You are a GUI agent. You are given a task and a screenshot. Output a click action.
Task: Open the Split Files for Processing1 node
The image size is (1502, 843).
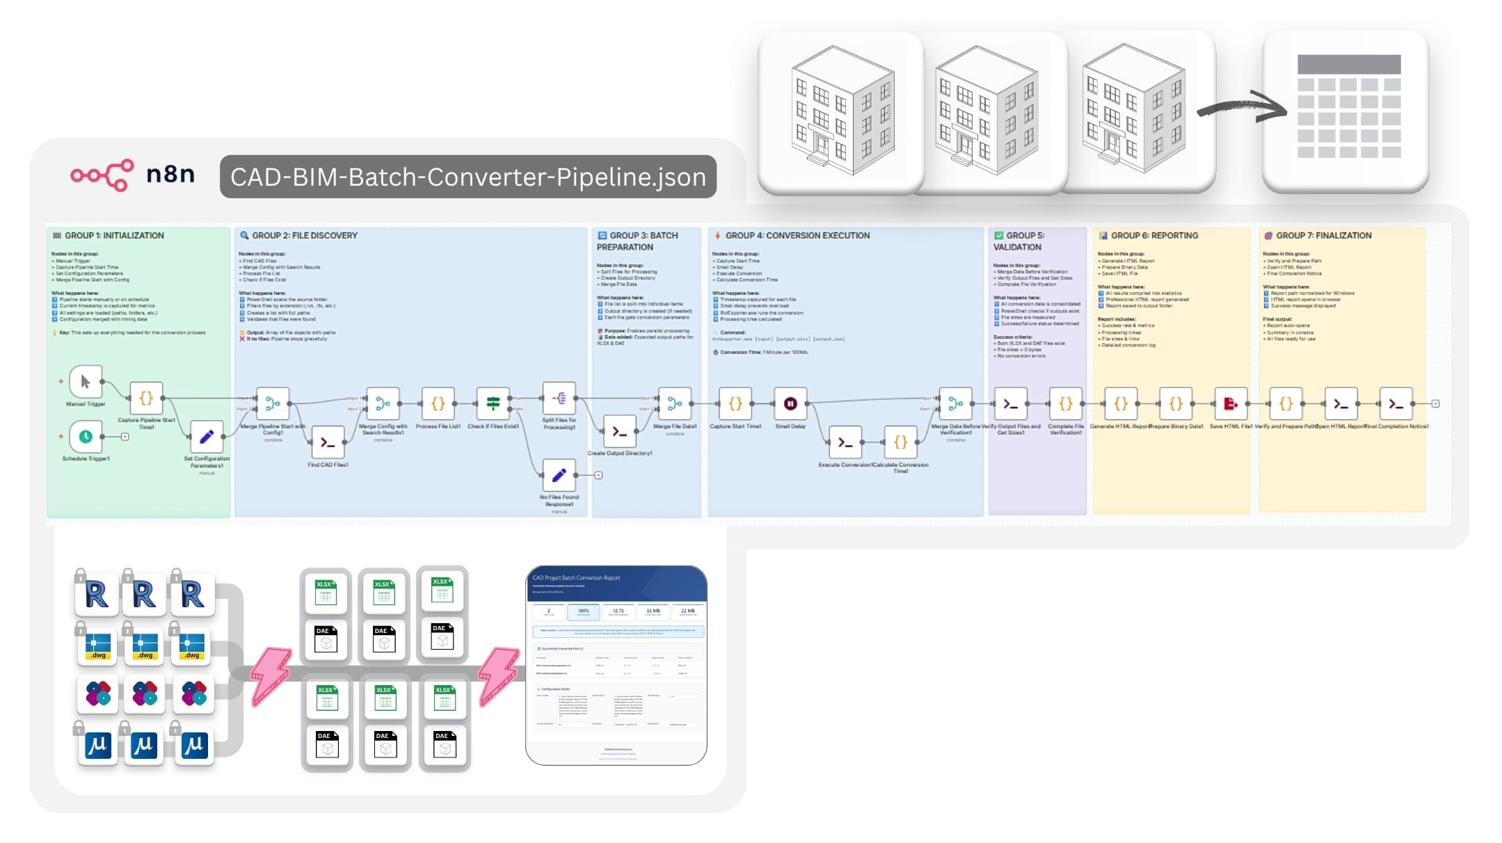(559, 399)
